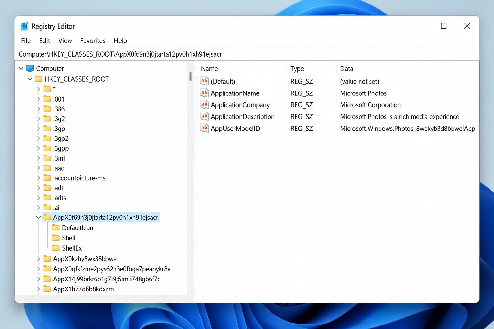The image size is (494, 329).
Task: Expand the AppX0kzhy5wx38bbwe key
Action: pyautogui.click(x=38, y=259)
